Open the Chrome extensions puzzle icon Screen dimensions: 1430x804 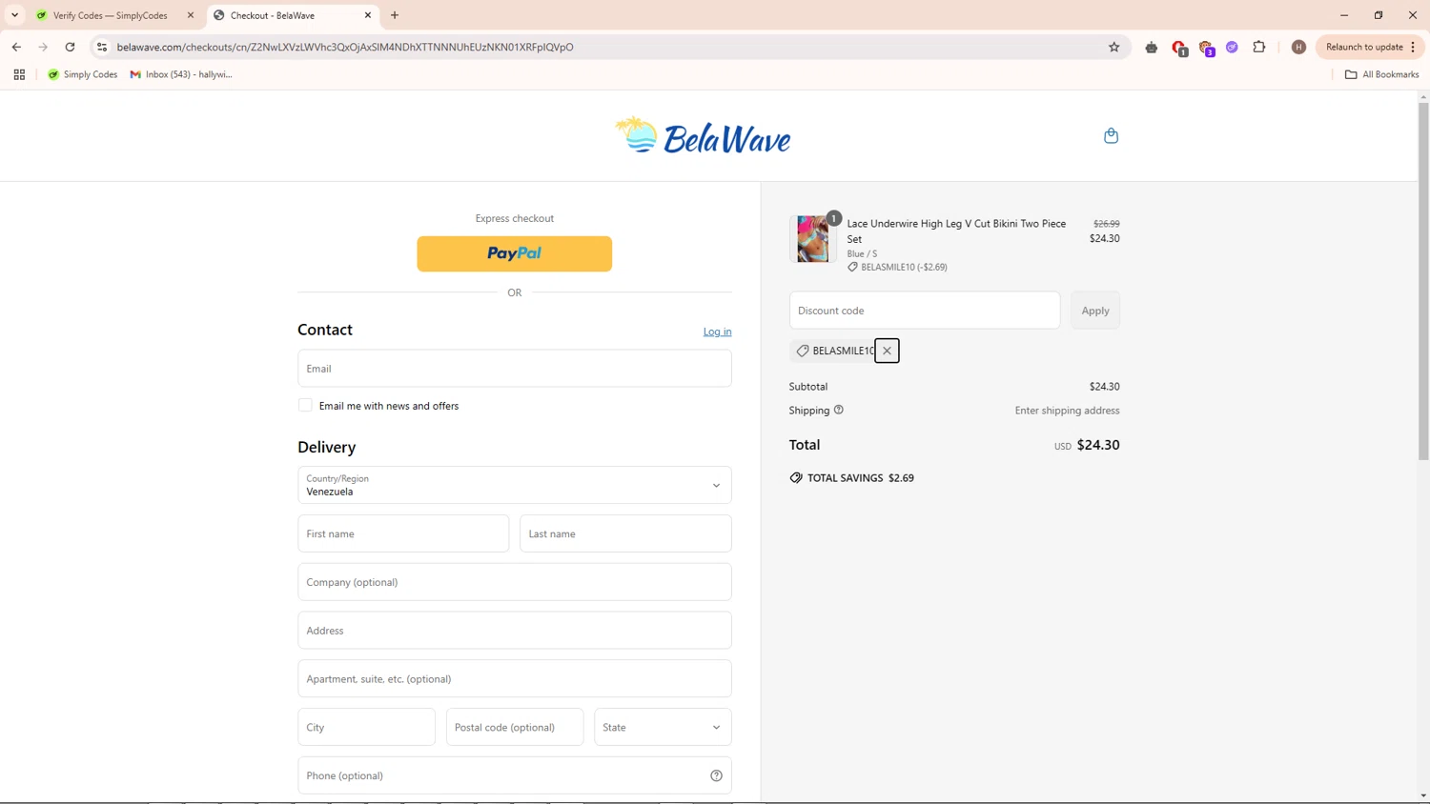point(1259,47)
